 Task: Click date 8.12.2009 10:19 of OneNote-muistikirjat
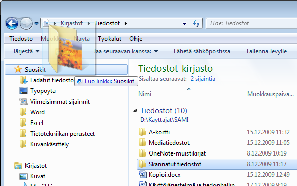pos(267,153)
